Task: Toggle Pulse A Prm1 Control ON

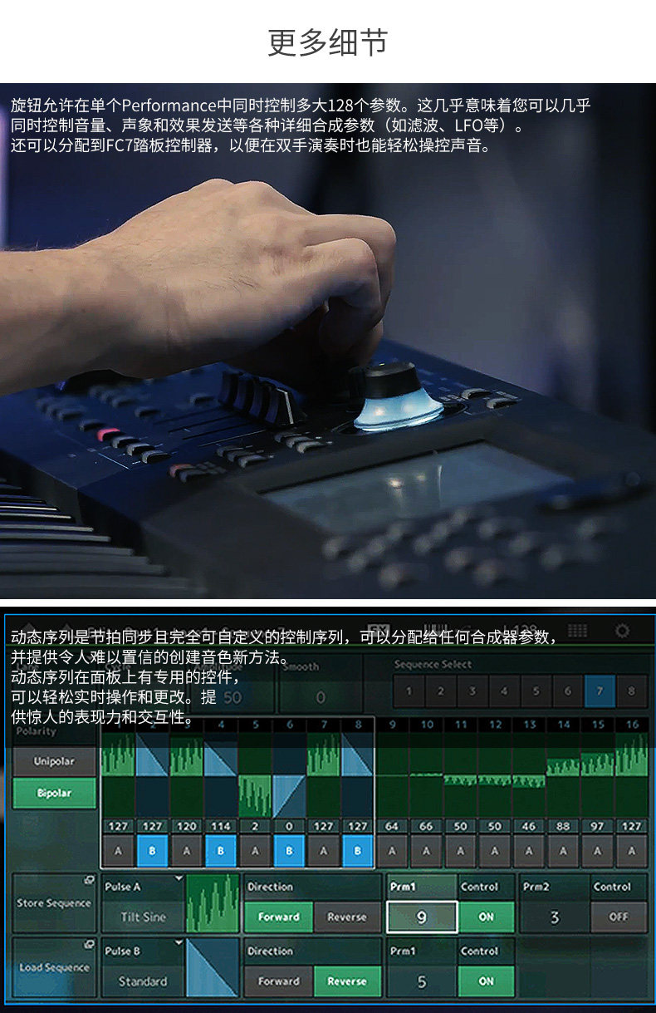Action: point(487,917)
